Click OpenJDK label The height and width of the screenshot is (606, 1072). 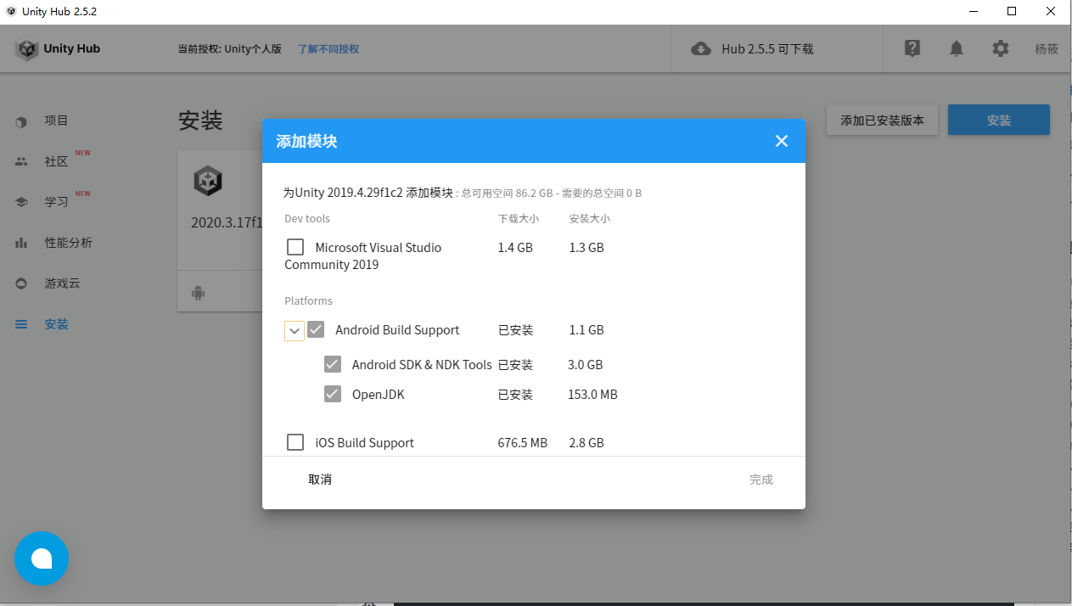click(x=379, y=395)
